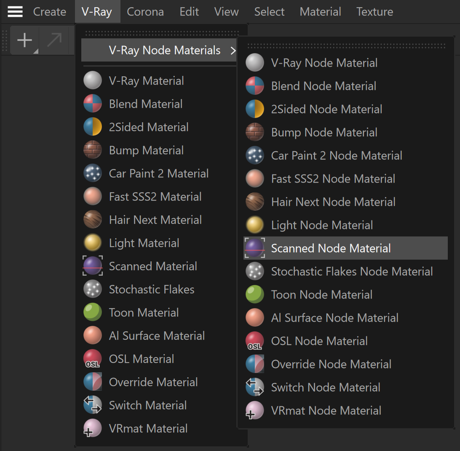
Task: Choose Override Material entry text
Action: [x=153, y=382]
